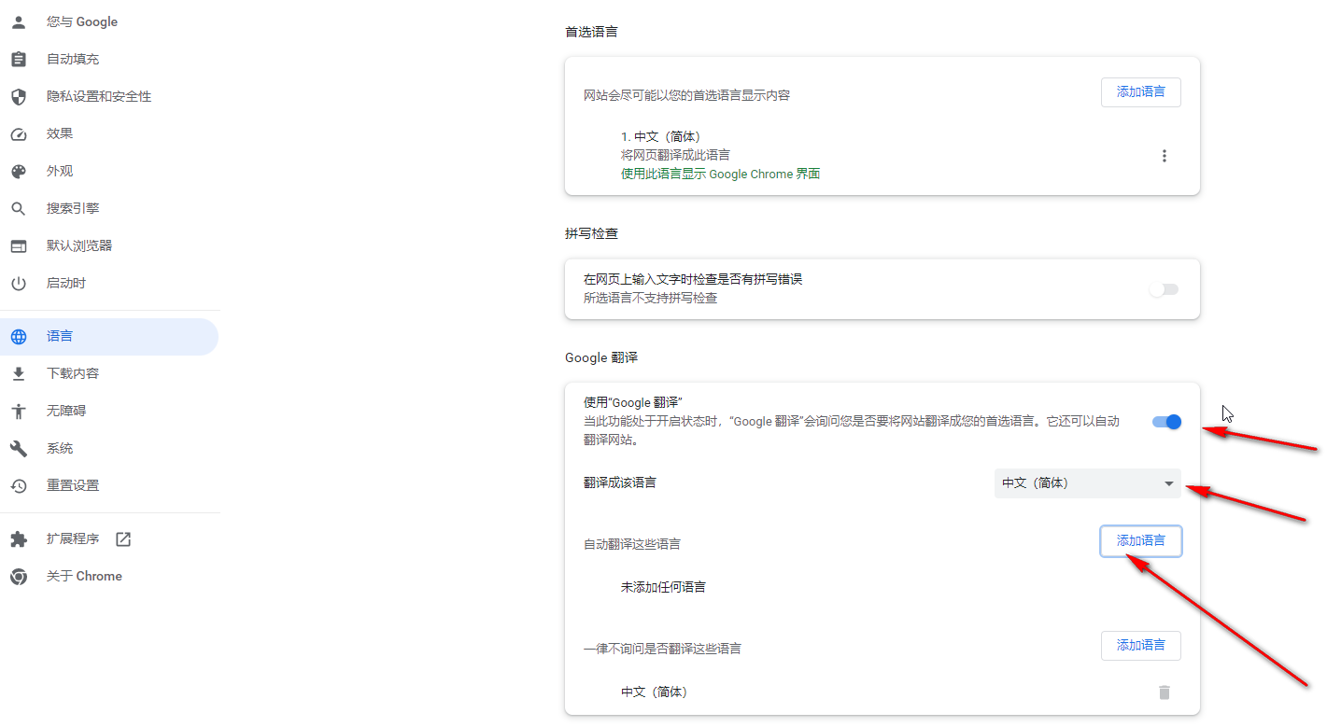Viewport: 1327px width, 727px height.
Task: Click the shield icon for 隐私设置和安全性
Action: tap(19, 96)
